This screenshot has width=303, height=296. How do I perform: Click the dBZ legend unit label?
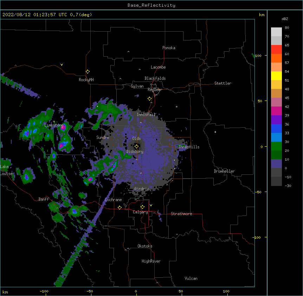point(285,19)
